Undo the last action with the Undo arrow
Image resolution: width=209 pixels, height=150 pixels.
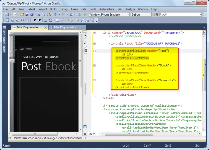(55, 14)
